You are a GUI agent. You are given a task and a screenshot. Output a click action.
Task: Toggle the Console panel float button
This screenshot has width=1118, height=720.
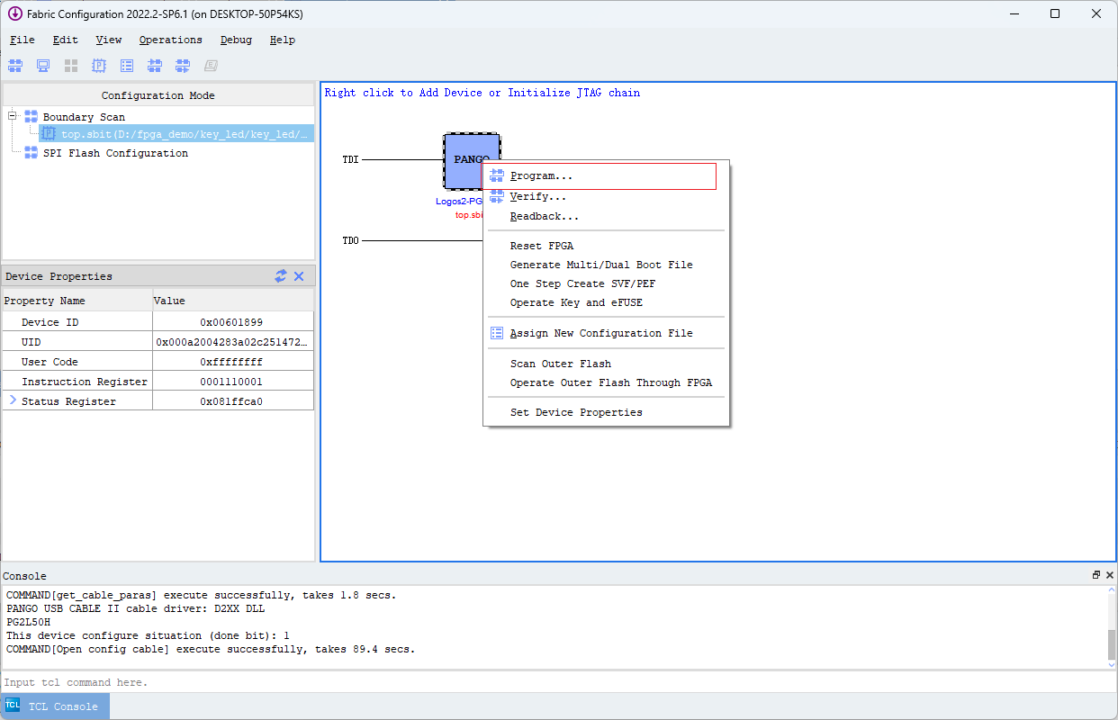[x=1095, y=574]
